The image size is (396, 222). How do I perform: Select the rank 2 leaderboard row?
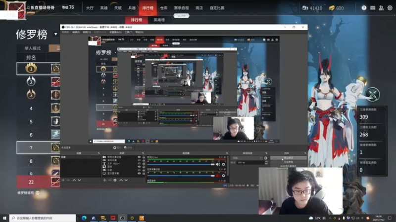38,82
